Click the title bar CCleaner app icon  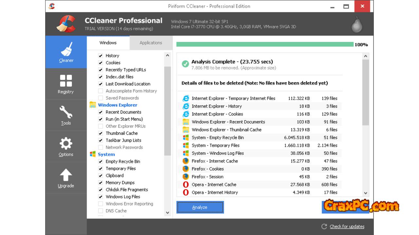[52, 6]
